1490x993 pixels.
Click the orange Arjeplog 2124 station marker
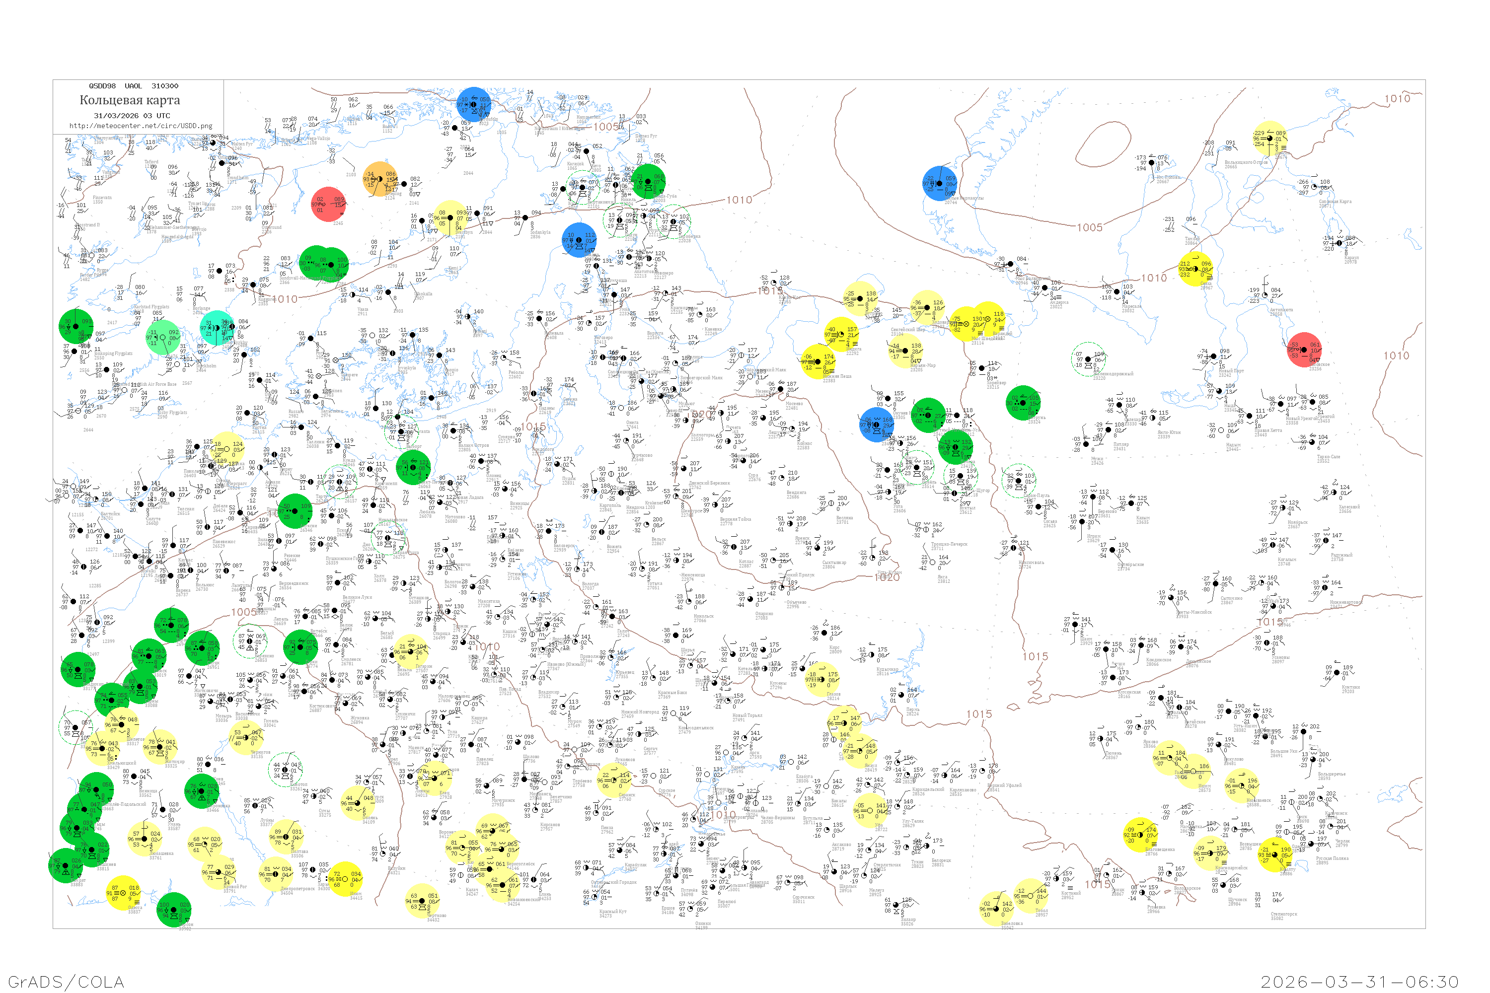click(x=380, y=179)
